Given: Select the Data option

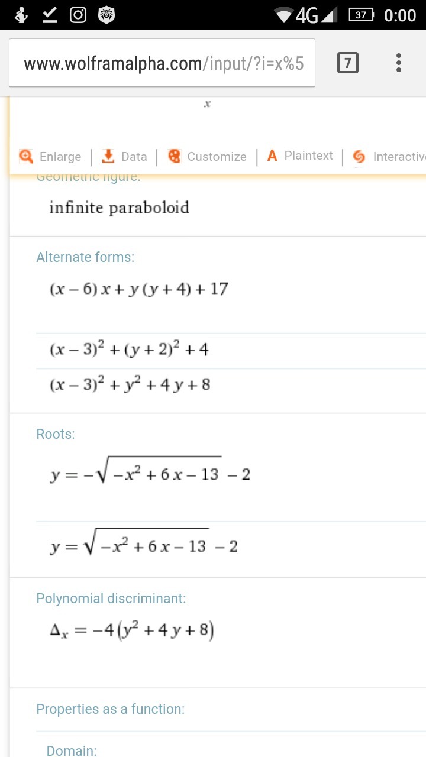Looking at the screenshot, I should click(134, 157).
